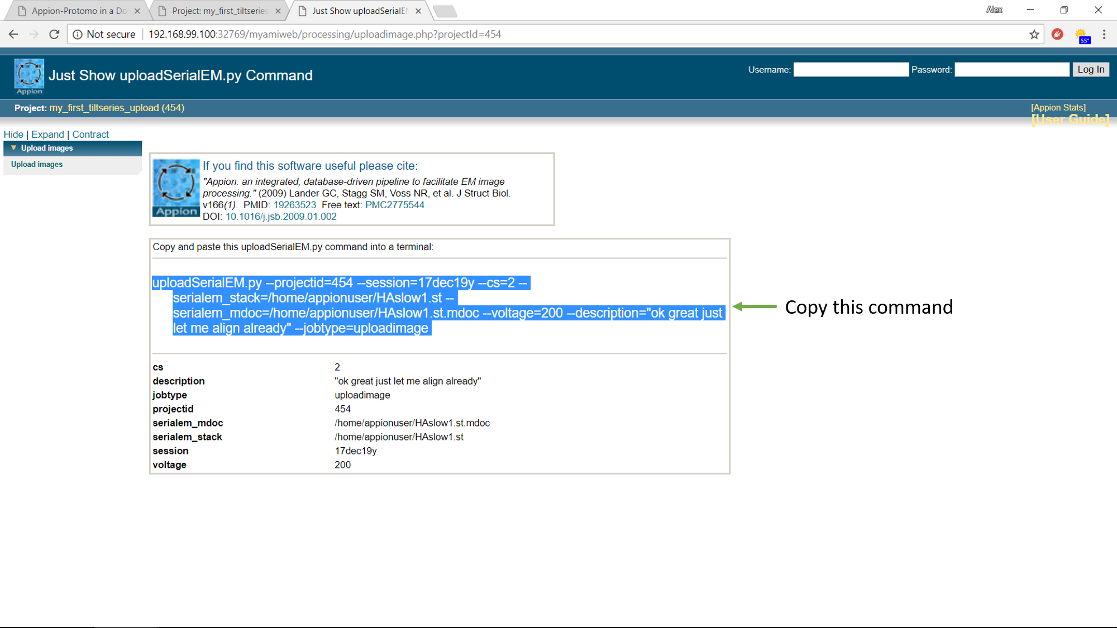Focus the Password field
The height and width of the screenshot is (628, 1117).
click(x=1011, y=69)
